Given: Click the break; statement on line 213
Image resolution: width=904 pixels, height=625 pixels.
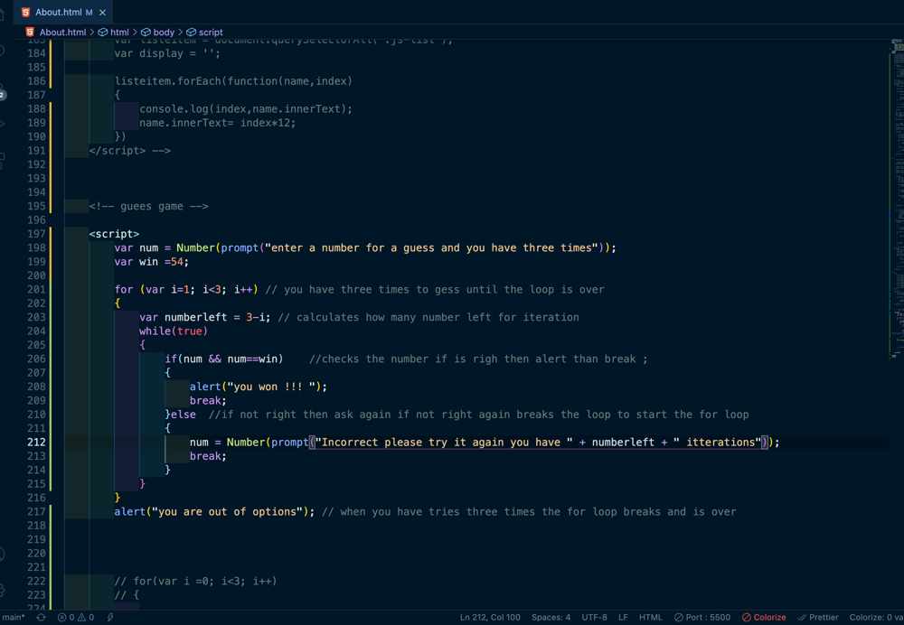Looking at the screenshot, I should (x=208, y=456).
